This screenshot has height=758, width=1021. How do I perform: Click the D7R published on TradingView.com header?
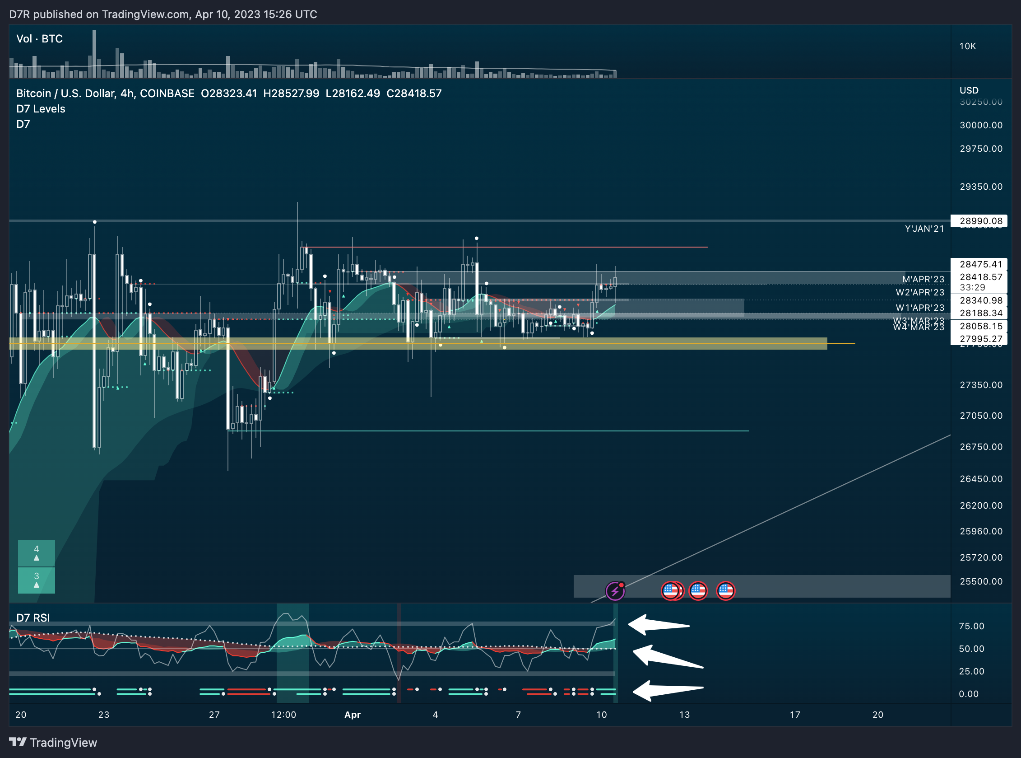point(163,15)
